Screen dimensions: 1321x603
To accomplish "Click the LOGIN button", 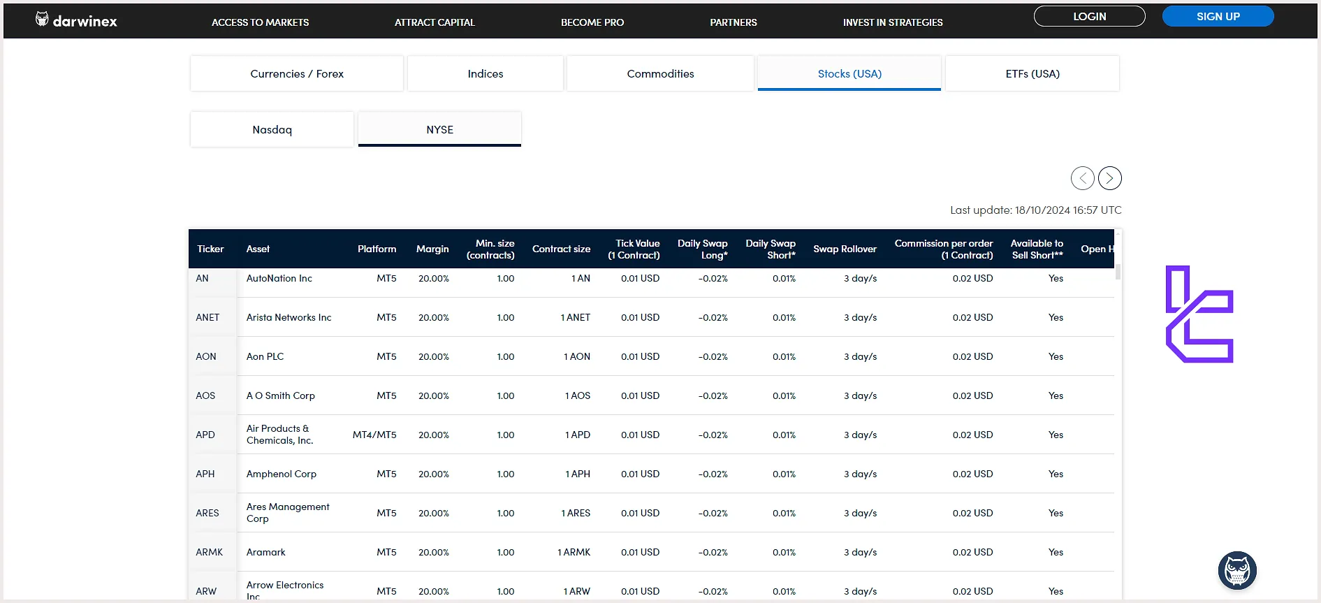I will tap(1089, 16).
